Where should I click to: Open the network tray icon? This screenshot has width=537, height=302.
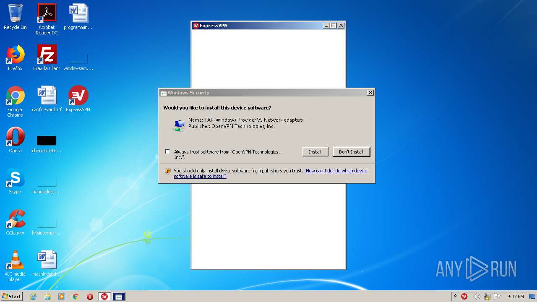coord(487,297)
